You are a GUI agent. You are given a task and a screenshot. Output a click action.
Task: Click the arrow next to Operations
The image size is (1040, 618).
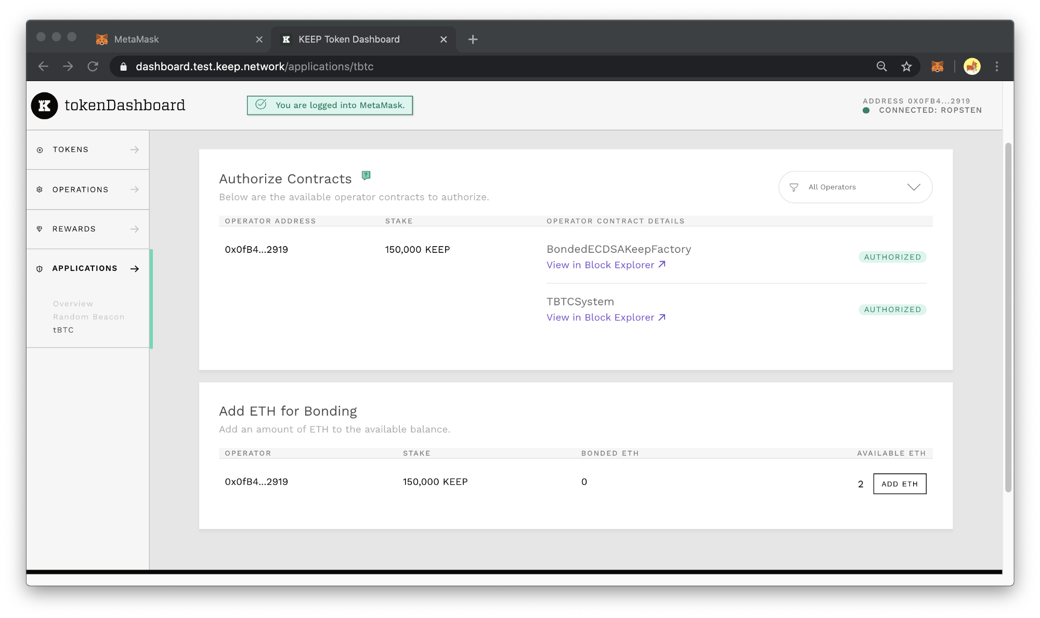[135, 189]
